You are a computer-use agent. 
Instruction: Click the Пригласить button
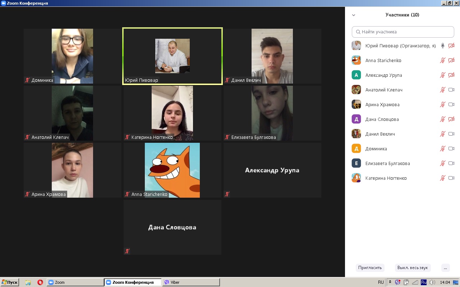(x=370, y=268)
